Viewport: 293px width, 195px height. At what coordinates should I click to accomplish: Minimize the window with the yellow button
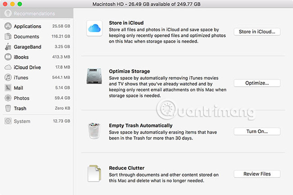coord(12,4)
